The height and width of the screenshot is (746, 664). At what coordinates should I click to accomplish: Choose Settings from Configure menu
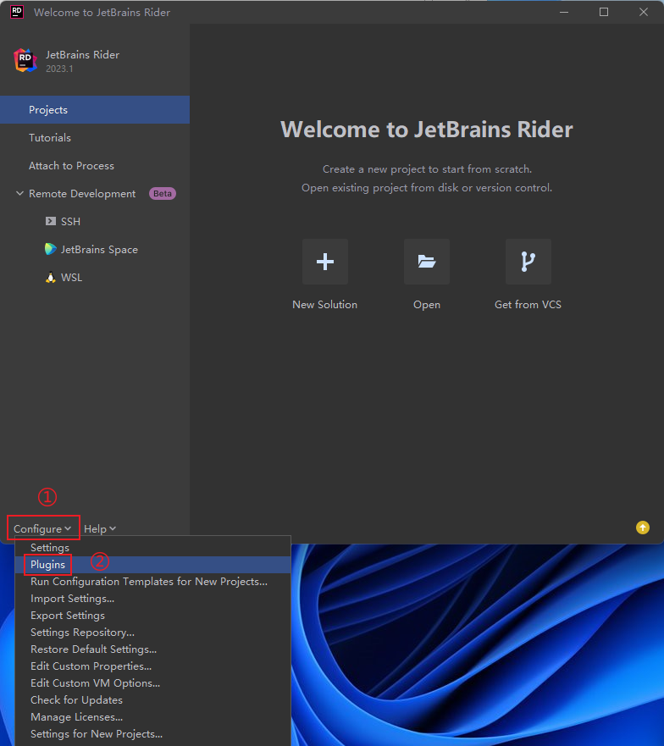pyautogui.click(x=152, y=548)
